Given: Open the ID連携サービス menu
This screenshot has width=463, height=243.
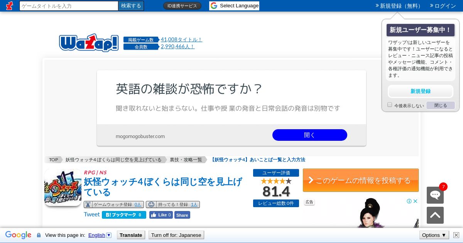Looking at the screenshot, I should [x=182, y=6].
